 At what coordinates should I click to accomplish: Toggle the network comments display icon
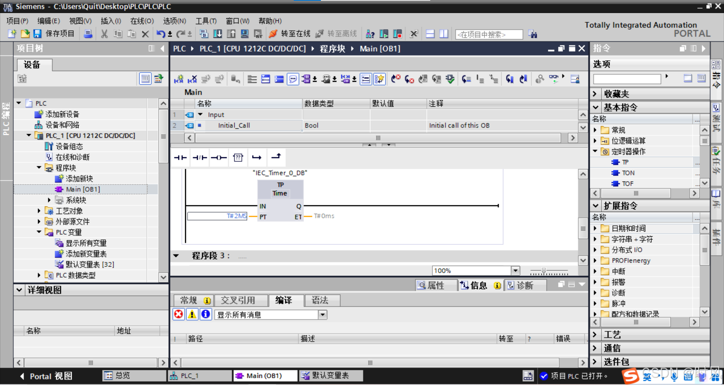click(293, 79)
